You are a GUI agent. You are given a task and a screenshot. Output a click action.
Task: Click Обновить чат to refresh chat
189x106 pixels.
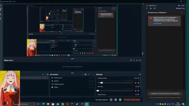pos(180,9)
